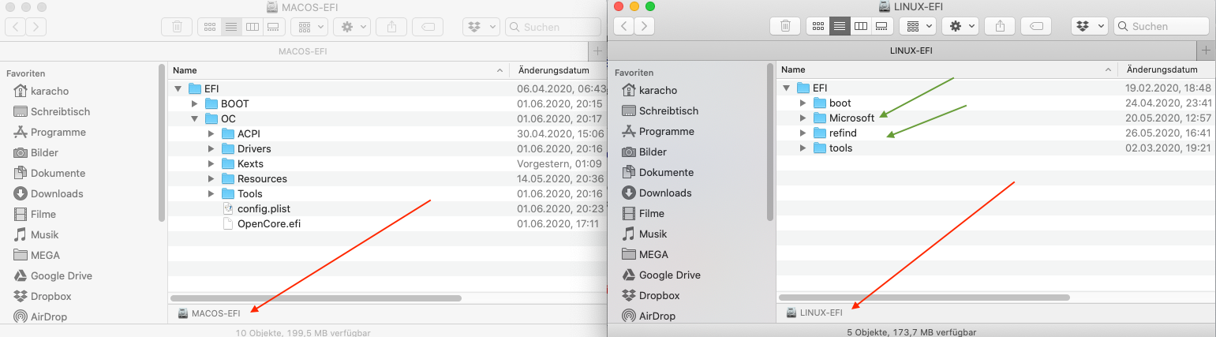Viewport: 1216px width, 337px height.
Task: Open the gear action dropdown in LINUX-EFI window
Action: pyautogui.click(x=961, y=26)
